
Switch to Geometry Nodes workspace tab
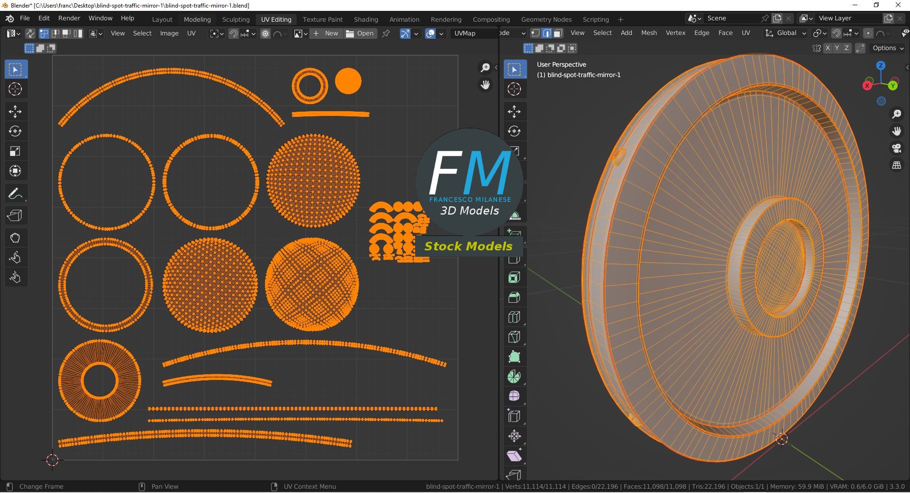click(x=546, y=19)
